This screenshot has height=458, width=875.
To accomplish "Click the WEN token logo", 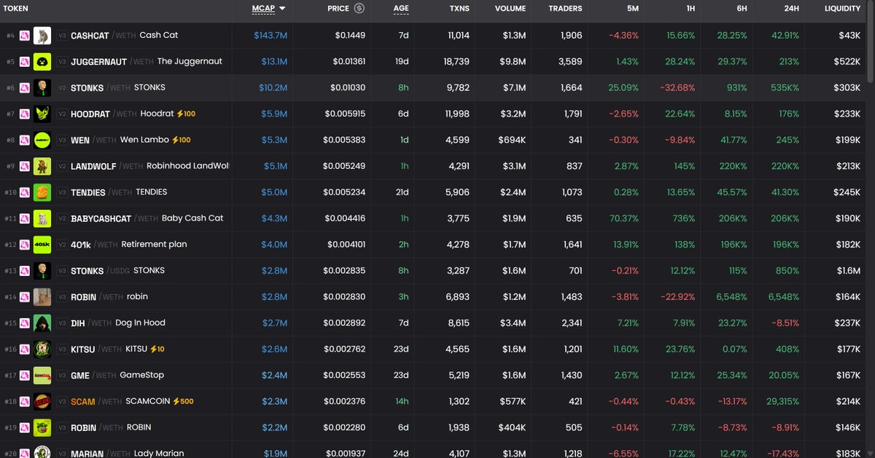I will point(42,140).
